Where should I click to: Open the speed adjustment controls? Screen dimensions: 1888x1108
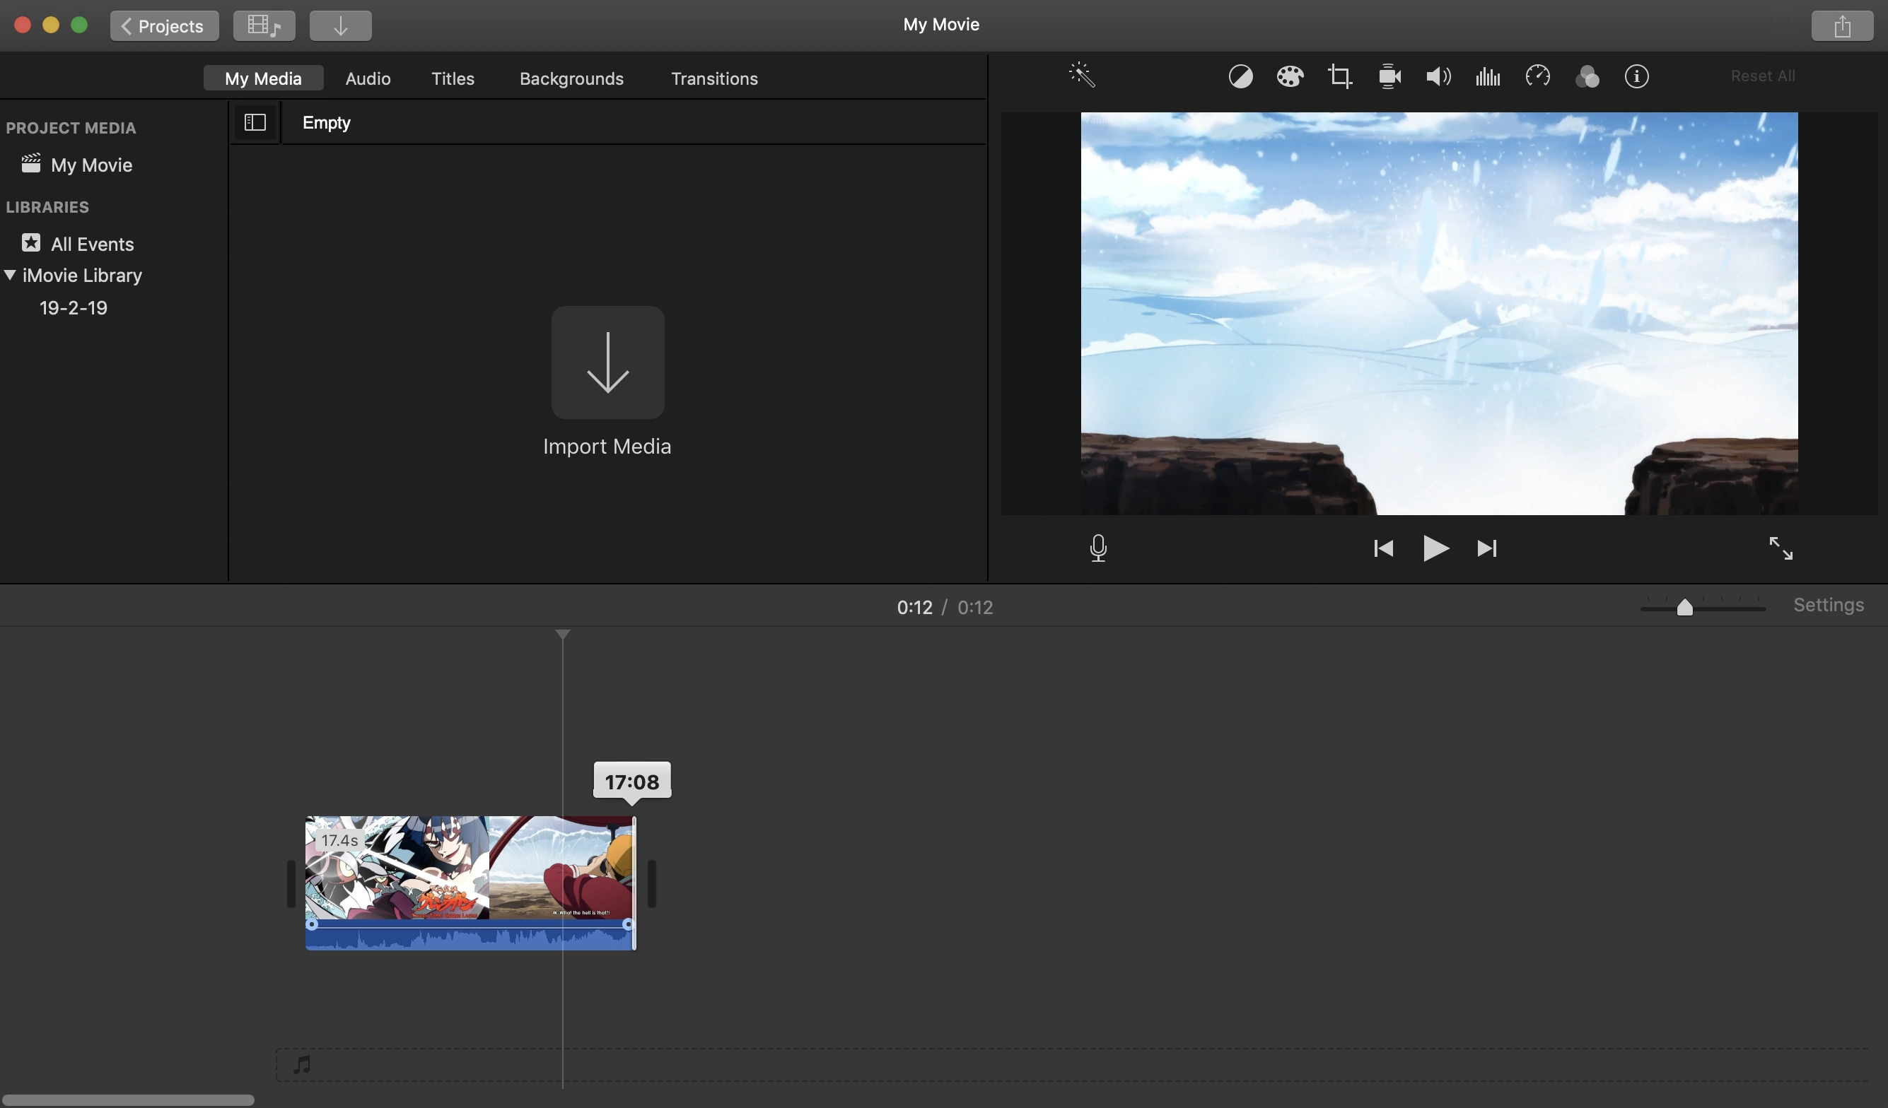1537,76
